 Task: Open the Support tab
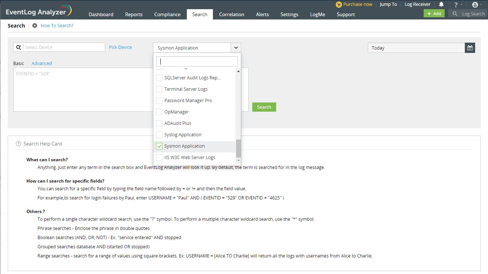[x=346, y=14]
